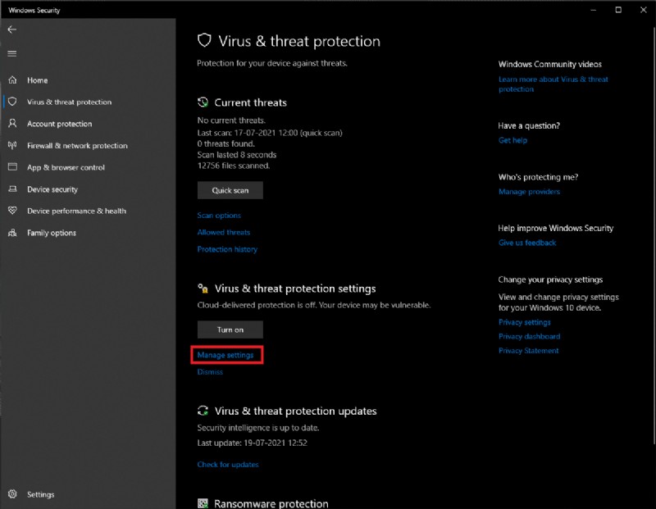Click the Device performance heart icon
The height and width of the screenshot is (509, 656).
[12, 211]
